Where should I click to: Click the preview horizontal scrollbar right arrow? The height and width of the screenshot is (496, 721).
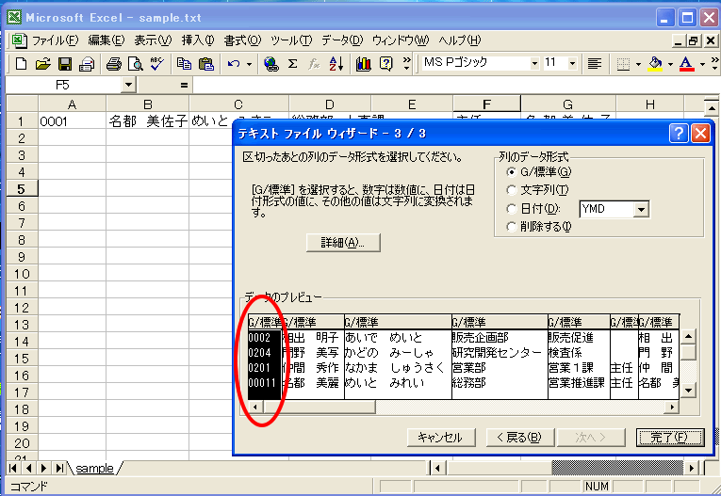click(x=672, y=407)
